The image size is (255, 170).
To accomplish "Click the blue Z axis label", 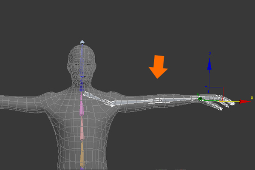I will click(x=210, y=54).
